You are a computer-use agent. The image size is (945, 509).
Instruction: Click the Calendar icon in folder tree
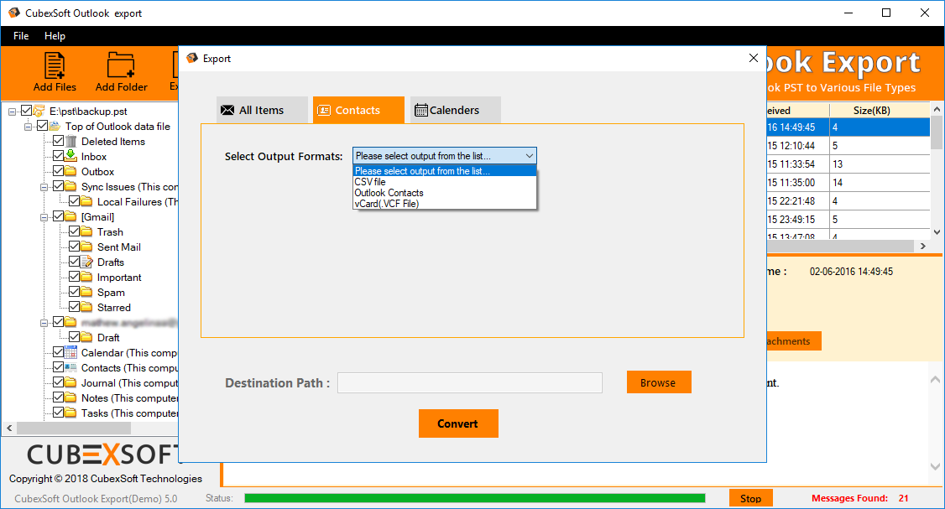click(71, 352)
